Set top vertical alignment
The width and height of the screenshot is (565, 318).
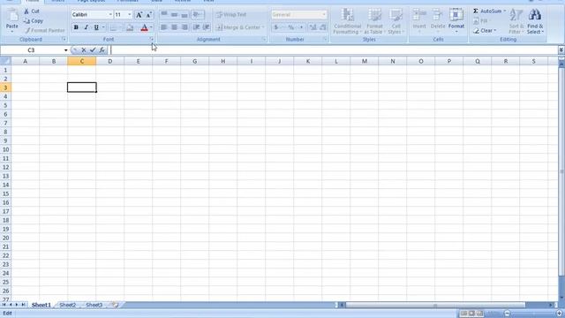point(164,14)
